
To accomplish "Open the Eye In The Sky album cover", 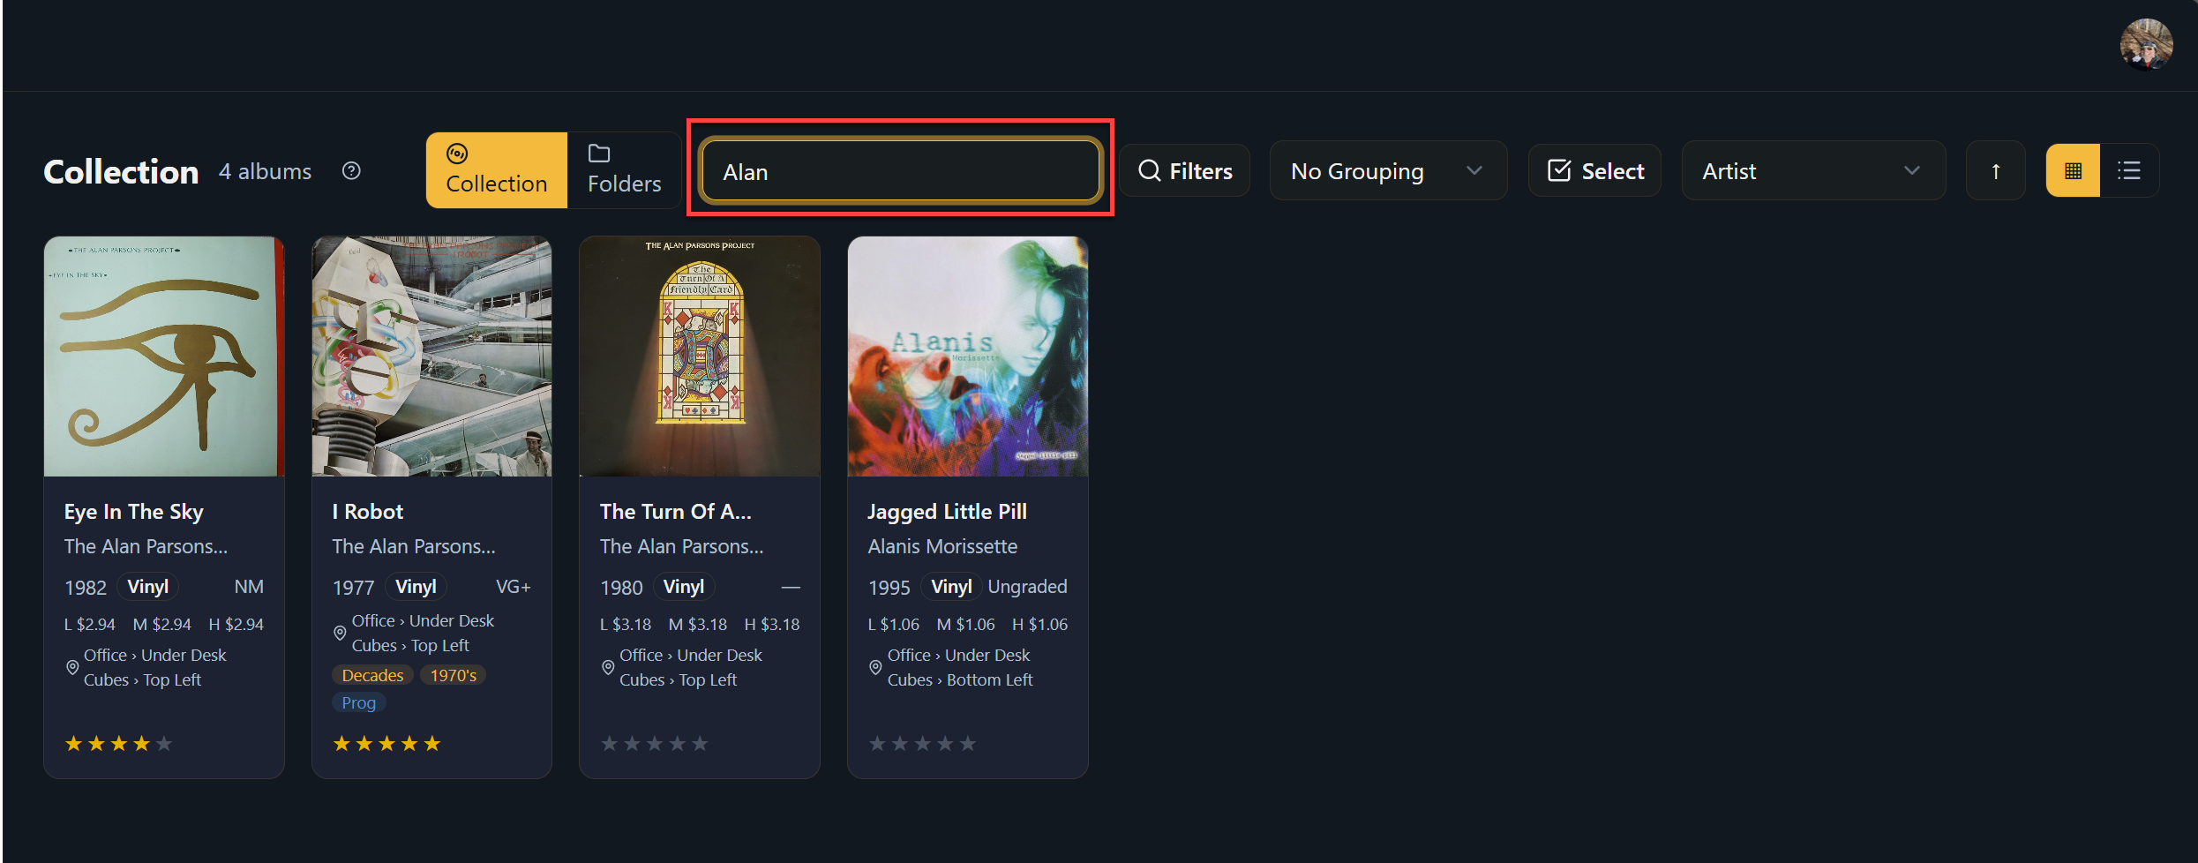I will 164,356.
